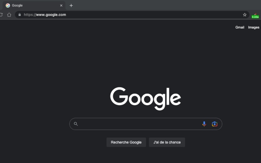Open the Gmail link

tap(240, 27)
